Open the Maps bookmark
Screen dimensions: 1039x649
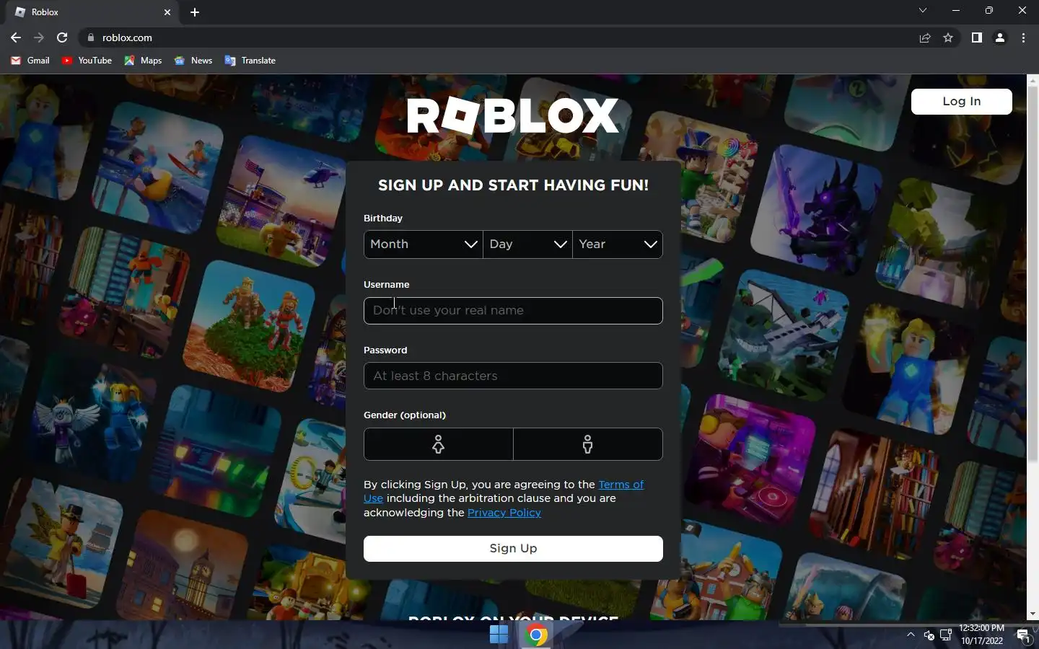coord(143,61)
